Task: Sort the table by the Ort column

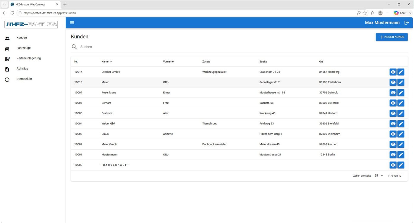Action: 321,61
